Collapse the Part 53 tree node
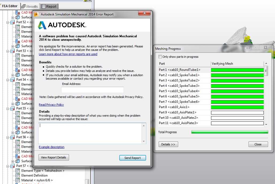Image resolution: width=275 pixels, height=184 pixels. tap(7, 51)
